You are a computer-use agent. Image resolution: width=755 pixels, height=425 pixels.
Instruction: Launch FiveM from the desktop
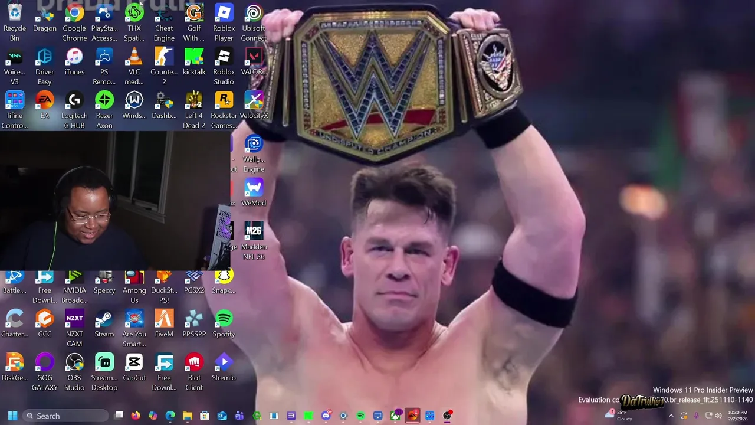[164, 324]
